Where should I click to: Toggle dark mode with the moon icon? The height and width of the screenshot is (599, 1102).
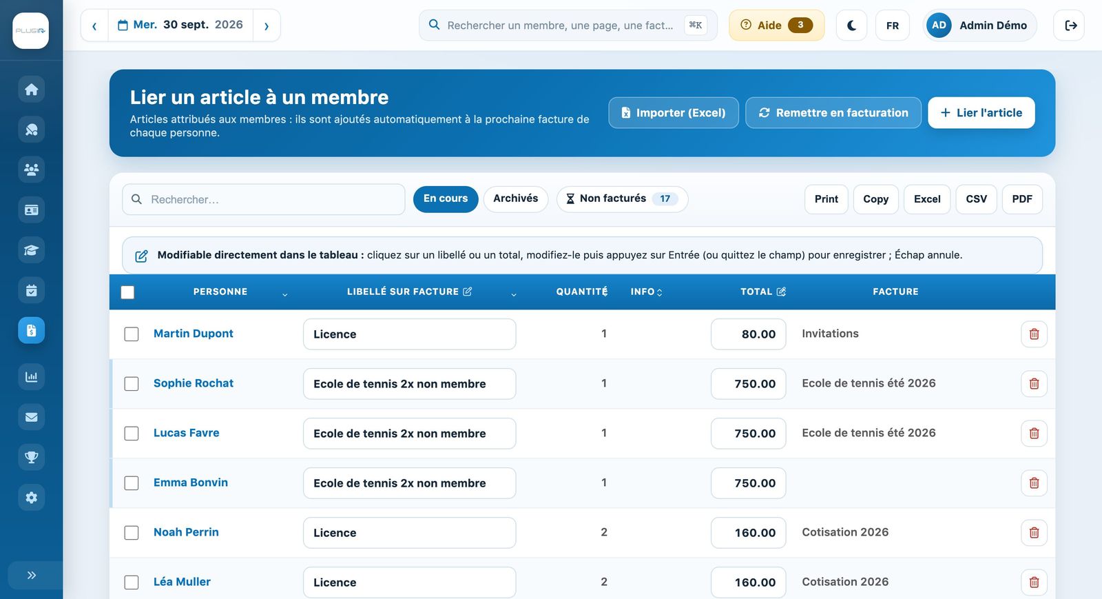[851, 26]
